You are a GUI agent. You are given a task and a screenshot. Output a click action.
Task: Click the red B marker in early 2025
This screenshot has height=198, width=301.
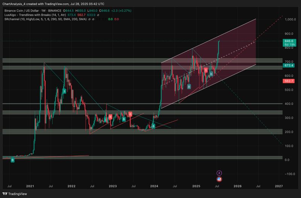point(206,70)
